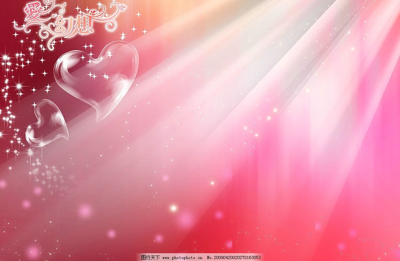Click the pointed bottom tip of large heart

click(x=98, y=119)
